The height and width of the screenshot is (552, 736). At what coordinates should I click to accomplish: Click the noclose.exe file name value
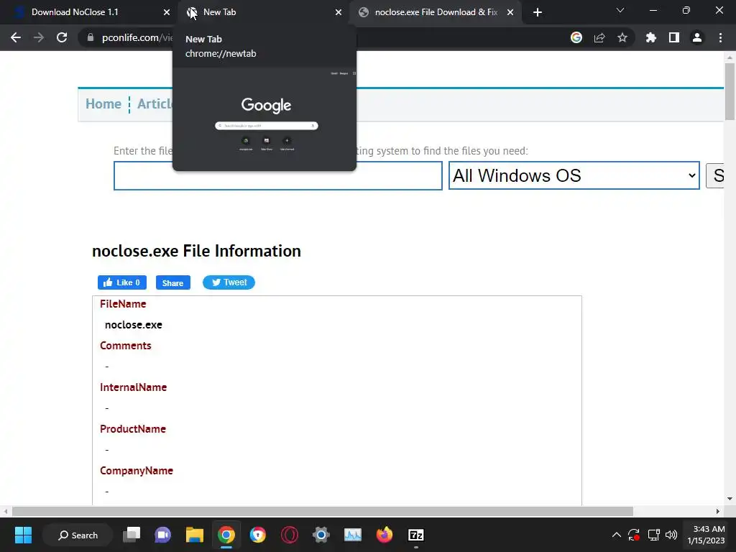[x=133, y=325]
